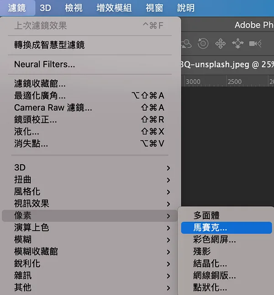The height and width of the screenshot is (295, 274).
Task: Open the 視窗 menu
Action: point(154,8)
